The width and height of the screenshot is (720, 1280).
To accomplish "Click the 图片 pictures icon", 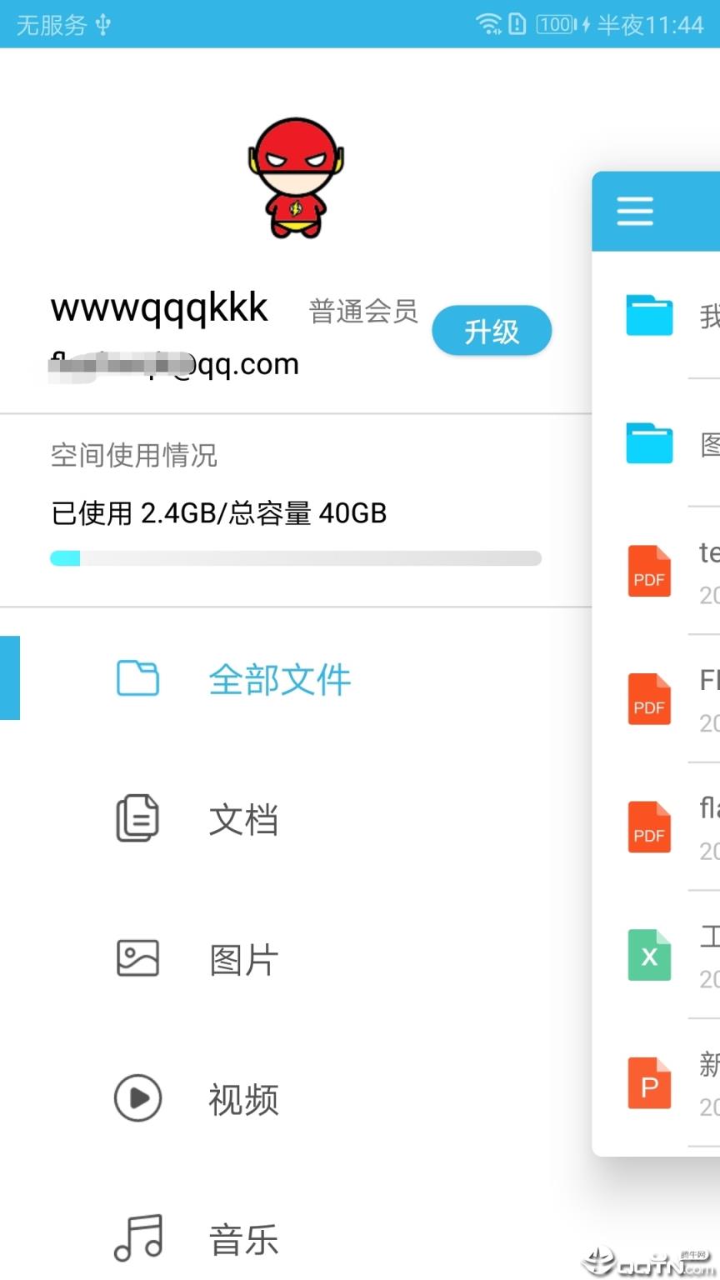I will 137,958.
